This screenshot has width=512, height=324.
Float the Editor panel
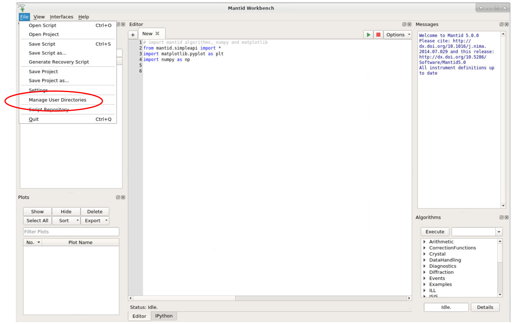click(404, 24)
